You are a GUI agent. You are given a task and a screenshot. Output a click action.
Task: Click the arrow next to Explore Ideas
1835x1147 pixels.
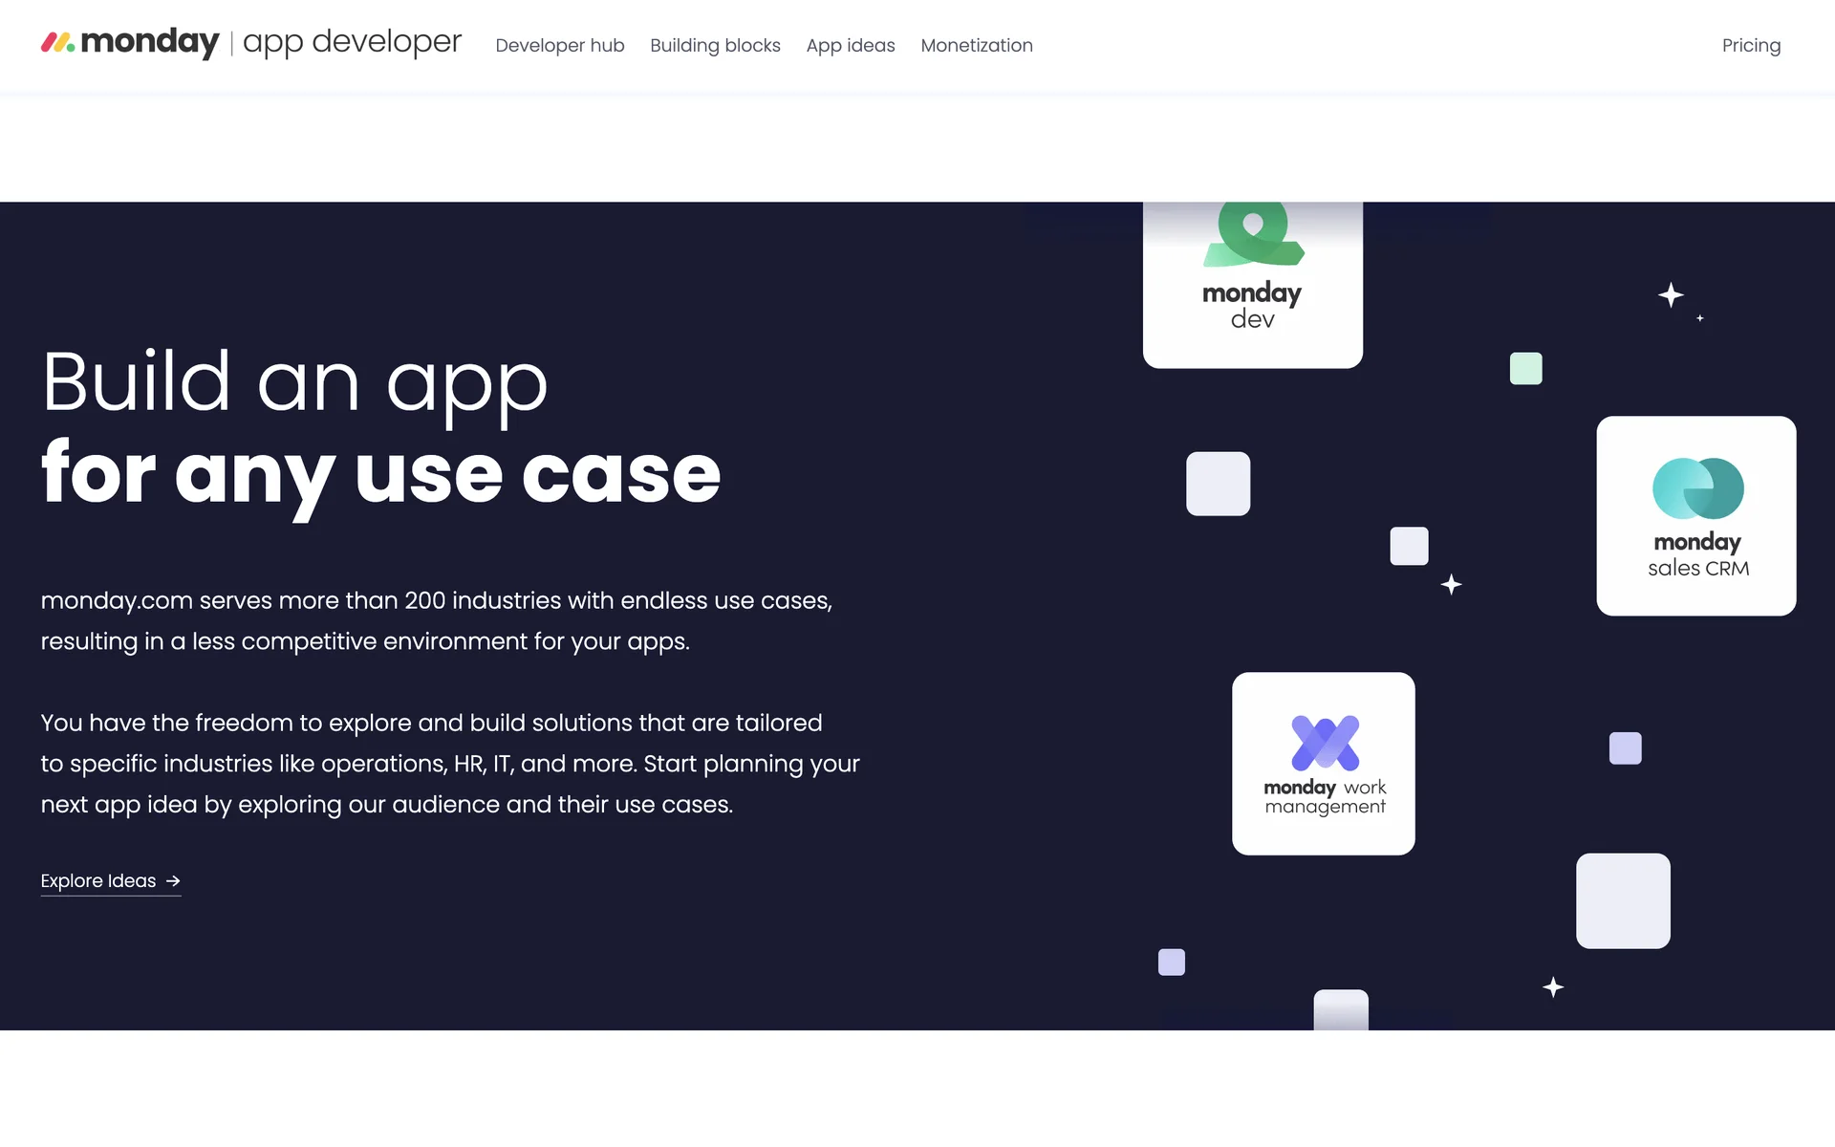[x=173, y=880]
